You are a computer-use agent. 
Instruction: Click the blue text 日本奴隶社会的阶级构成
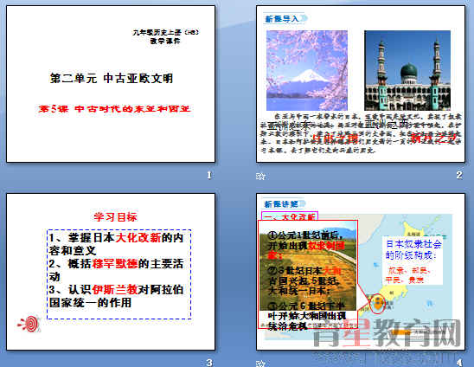tap(413, 249)
